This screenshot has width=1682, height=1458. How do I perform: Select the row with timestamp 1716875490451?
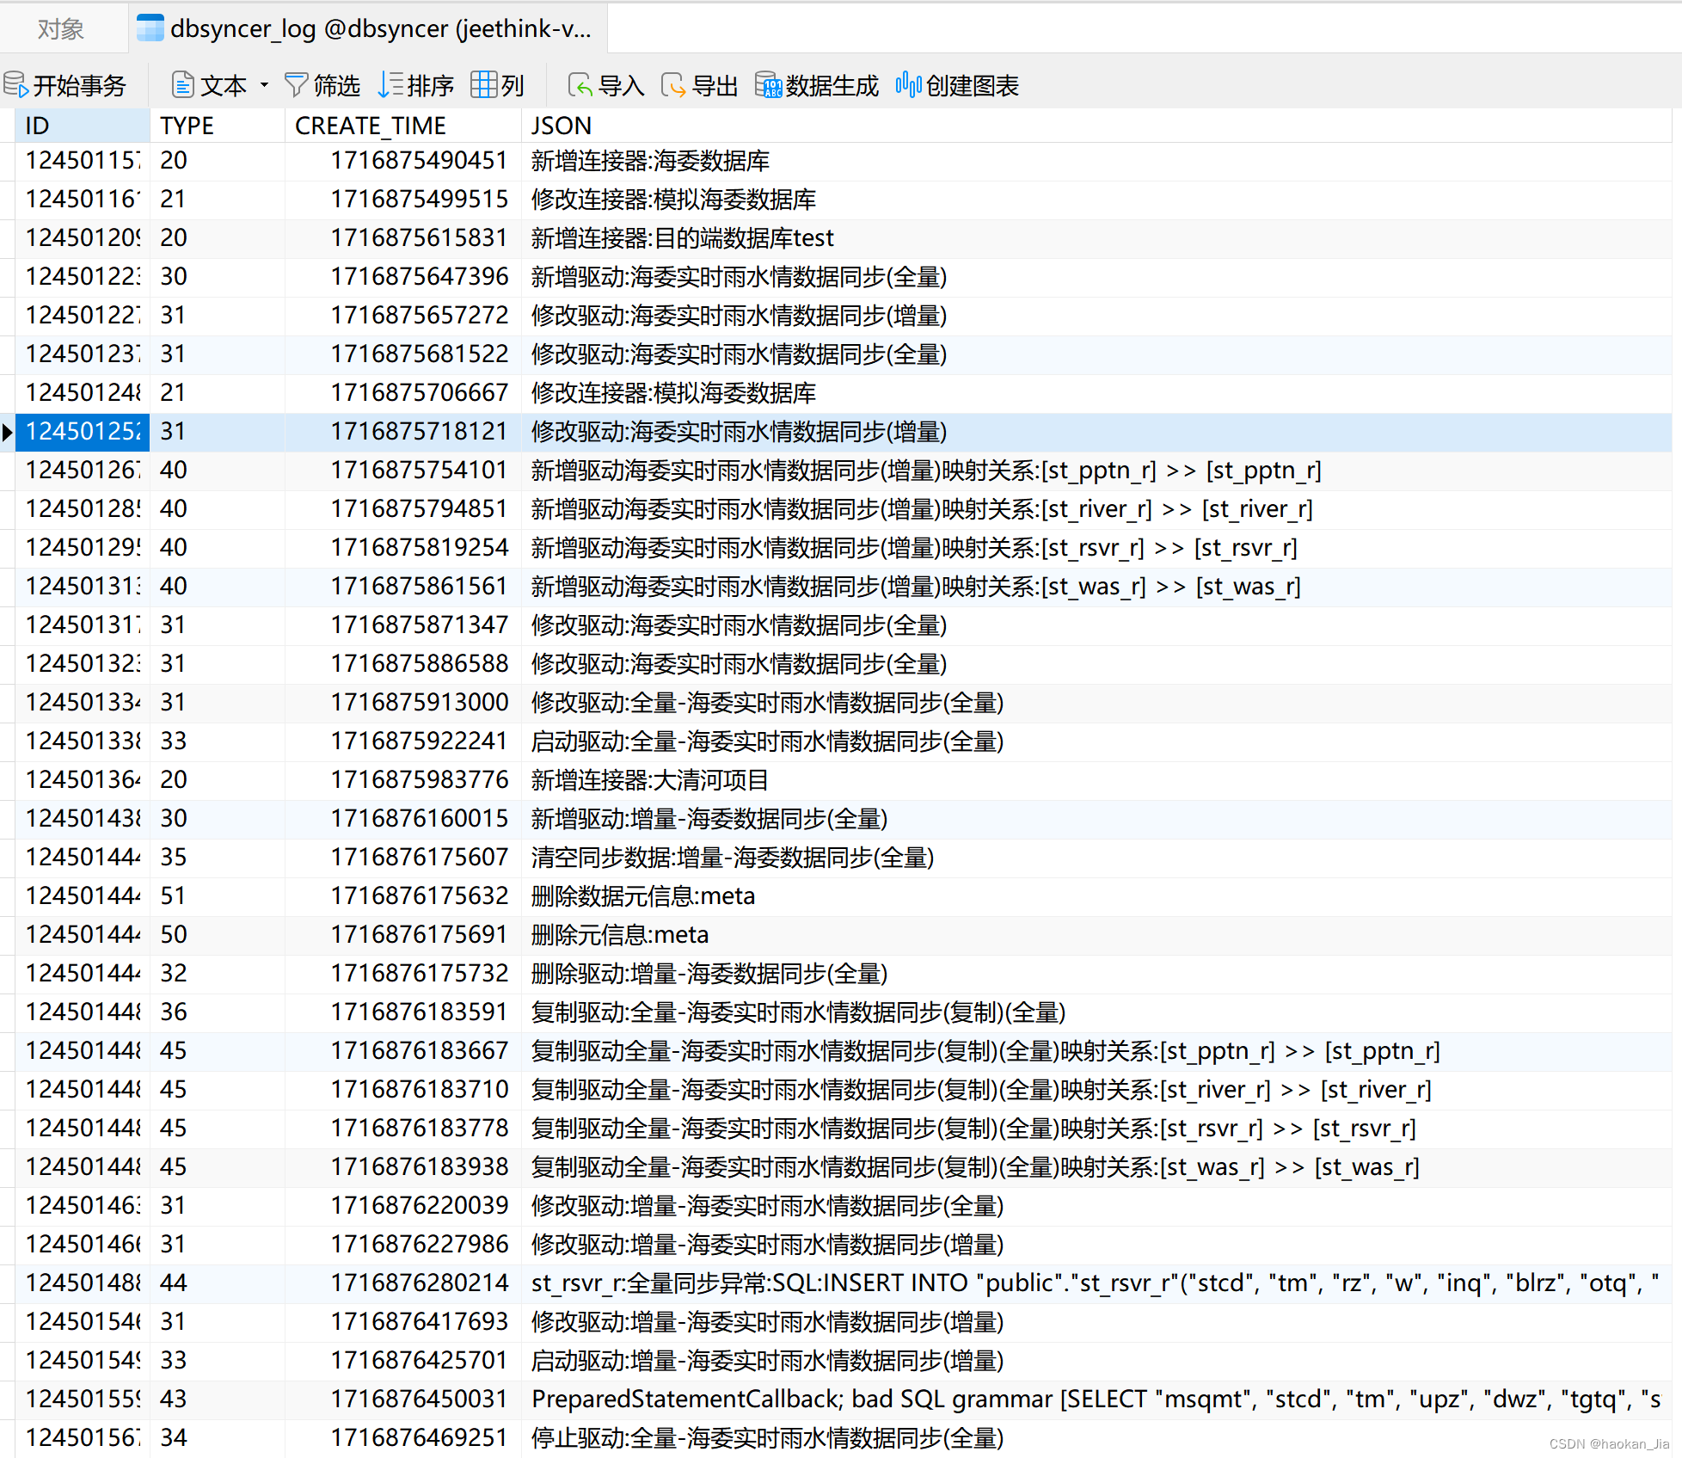[x=419, y=161]
